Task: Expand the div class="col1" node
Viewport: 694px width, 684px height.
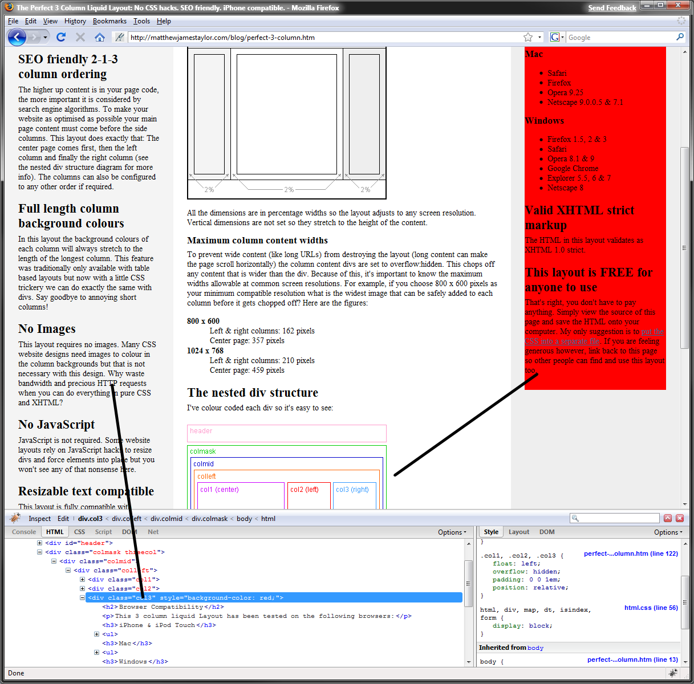Action: (83, 579)
